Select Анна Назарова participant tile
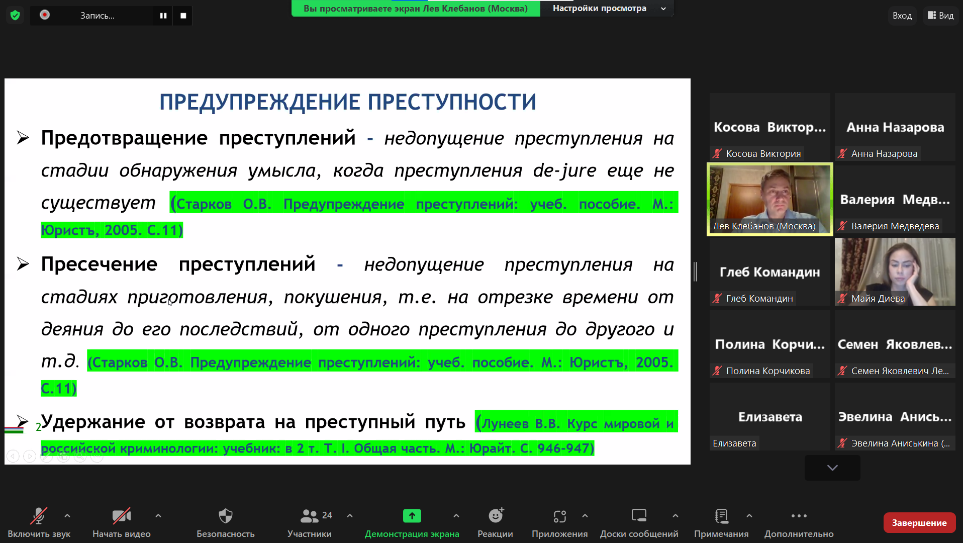The image size is (963, 543). 895,127
